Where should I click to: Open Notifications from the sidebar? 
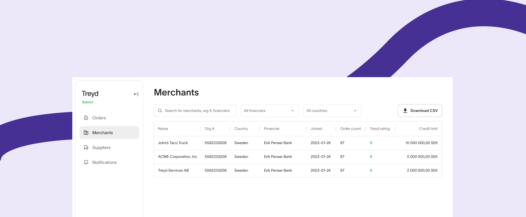[104, 162]
